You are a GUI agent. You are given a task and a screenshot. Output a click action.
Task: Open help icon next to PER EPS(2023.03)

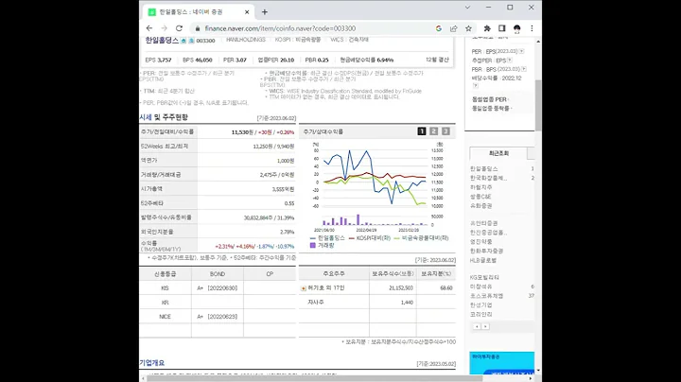(x=521, y=51)
